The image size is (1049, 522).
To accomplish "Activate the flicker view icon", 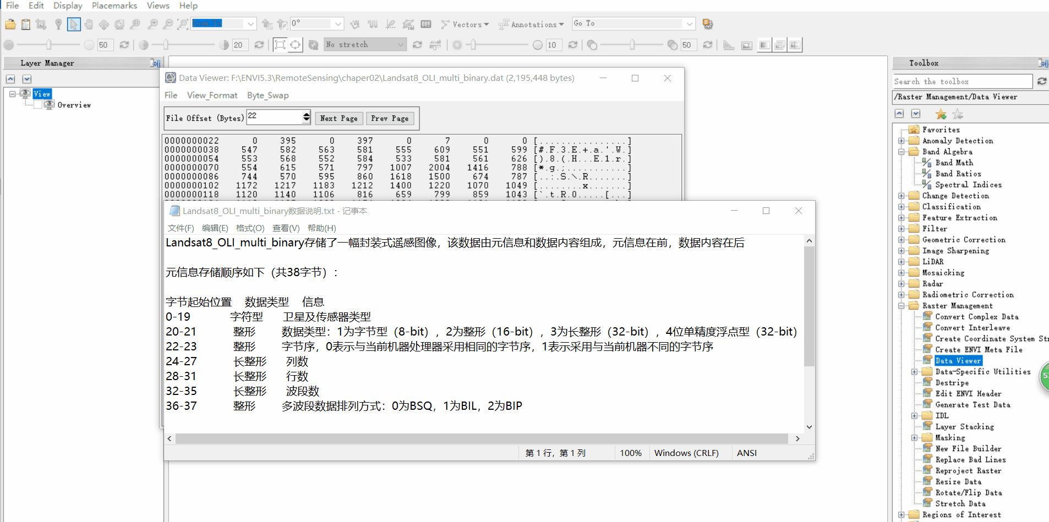I will tap(780, 45).
